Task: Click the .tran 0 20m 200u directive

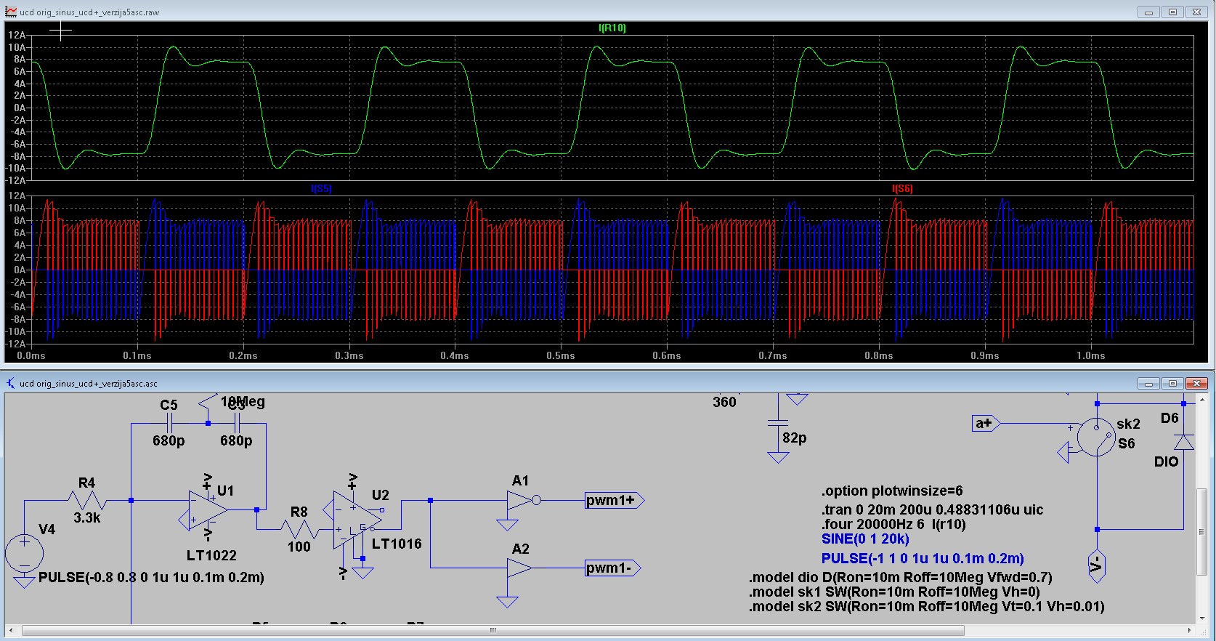Action: coord(933,509)
